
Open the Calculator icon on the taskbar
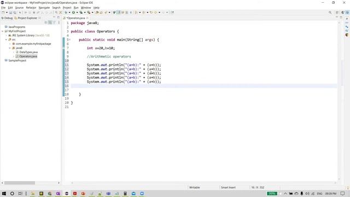pyautogui.click(x=125, y=193)
